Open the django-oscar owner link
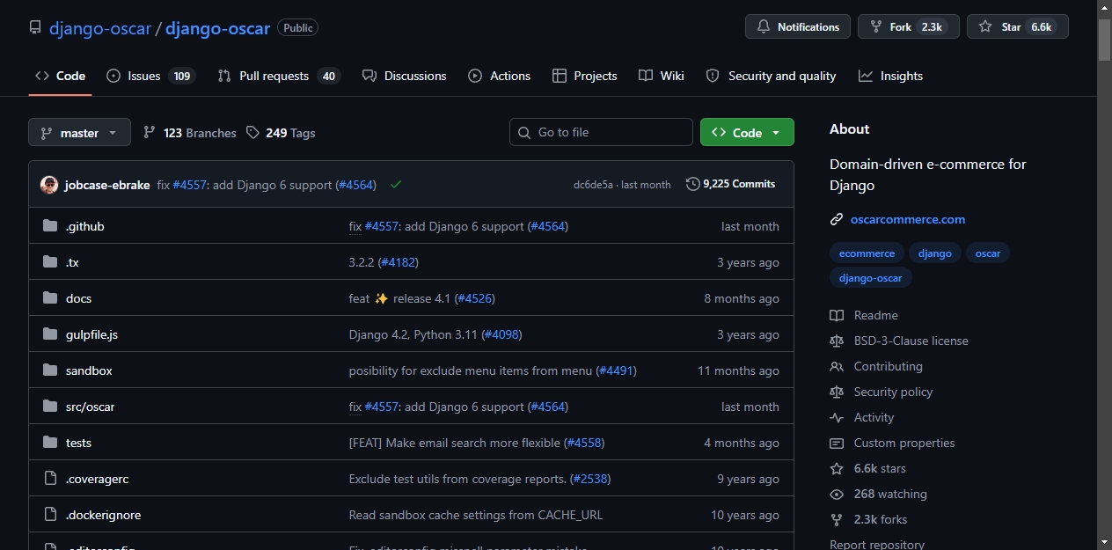The width and height of the screenshot is (1112, 550). [100, 27]
